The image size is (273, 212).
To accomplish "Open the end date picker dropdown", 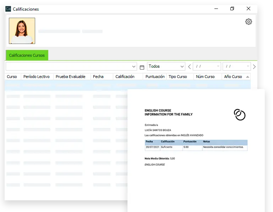I will [247, 67].
